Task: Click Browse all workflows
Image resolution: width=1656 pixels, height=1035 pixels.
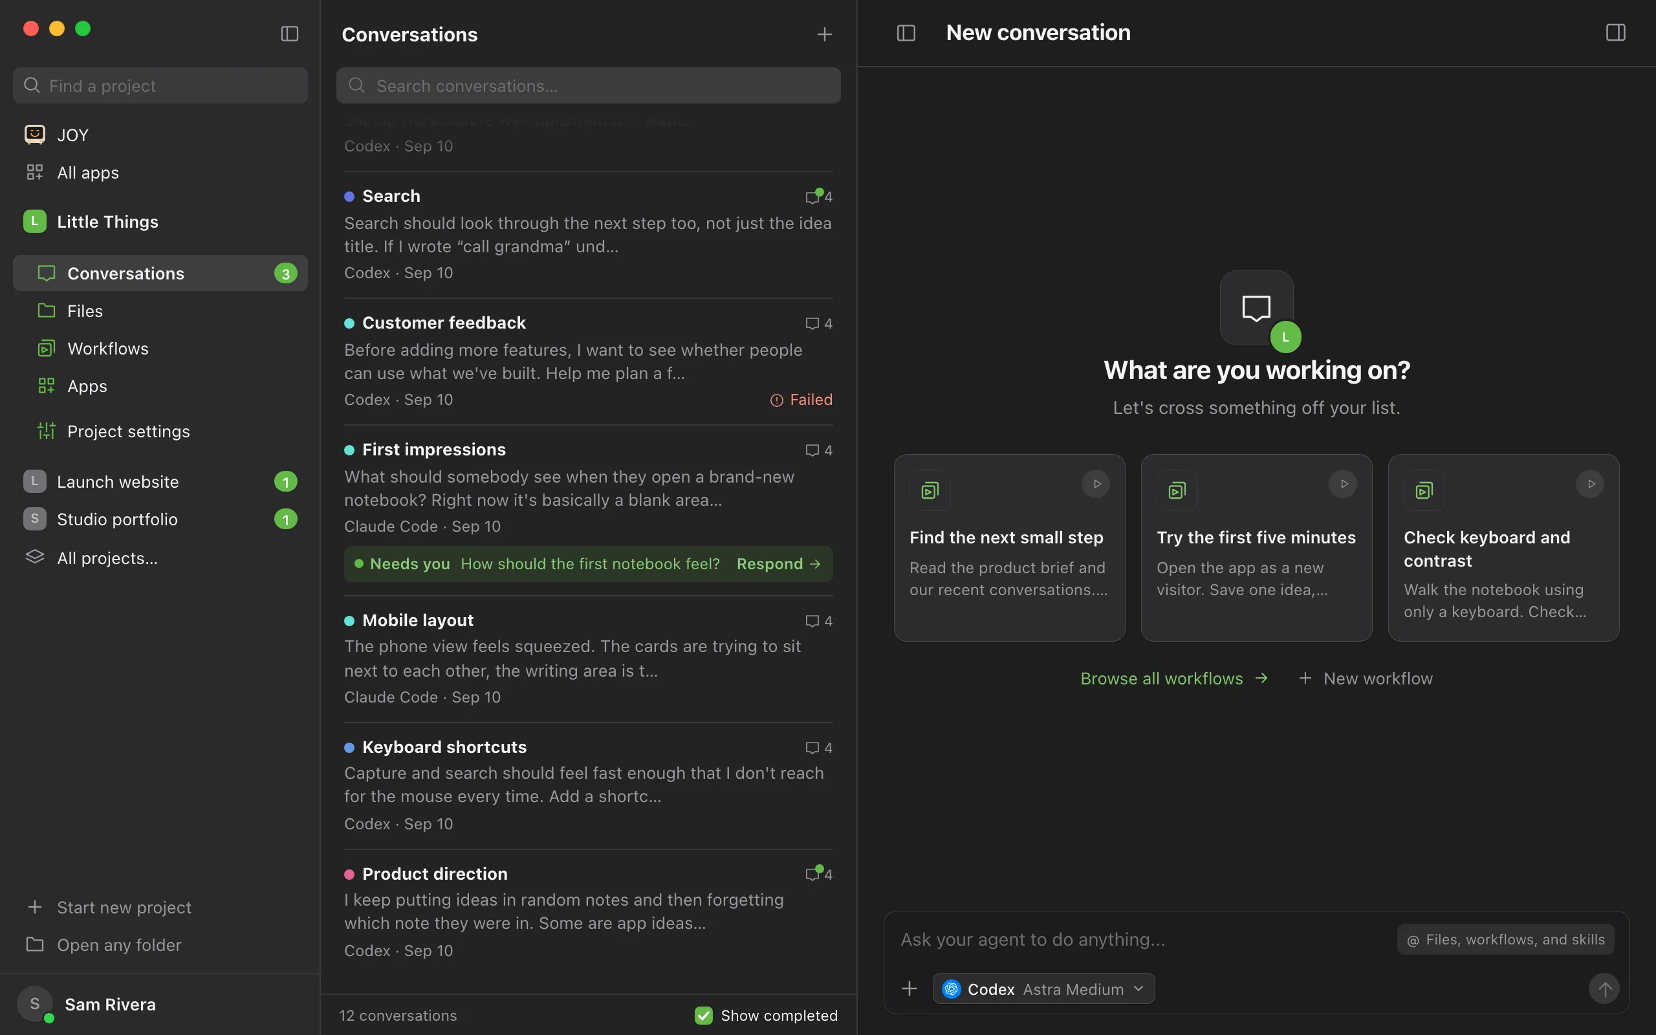Action: point(1174,679)
